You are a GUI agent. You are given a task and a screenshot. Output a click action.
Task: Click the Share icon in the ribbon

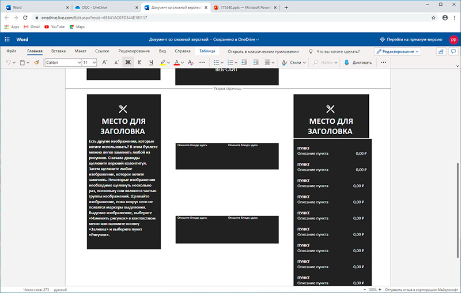(x=442, y=51)
